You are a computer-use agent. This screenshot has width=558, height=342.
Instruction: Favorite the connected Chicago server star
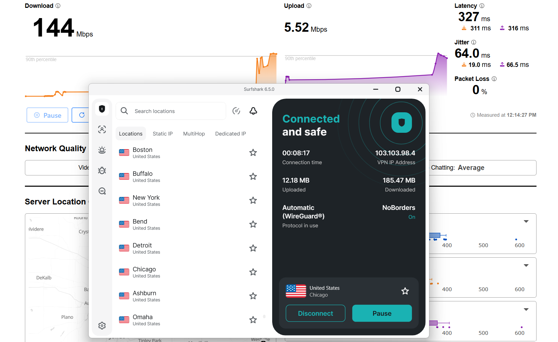pyautogui.click(x=405, y=291)
